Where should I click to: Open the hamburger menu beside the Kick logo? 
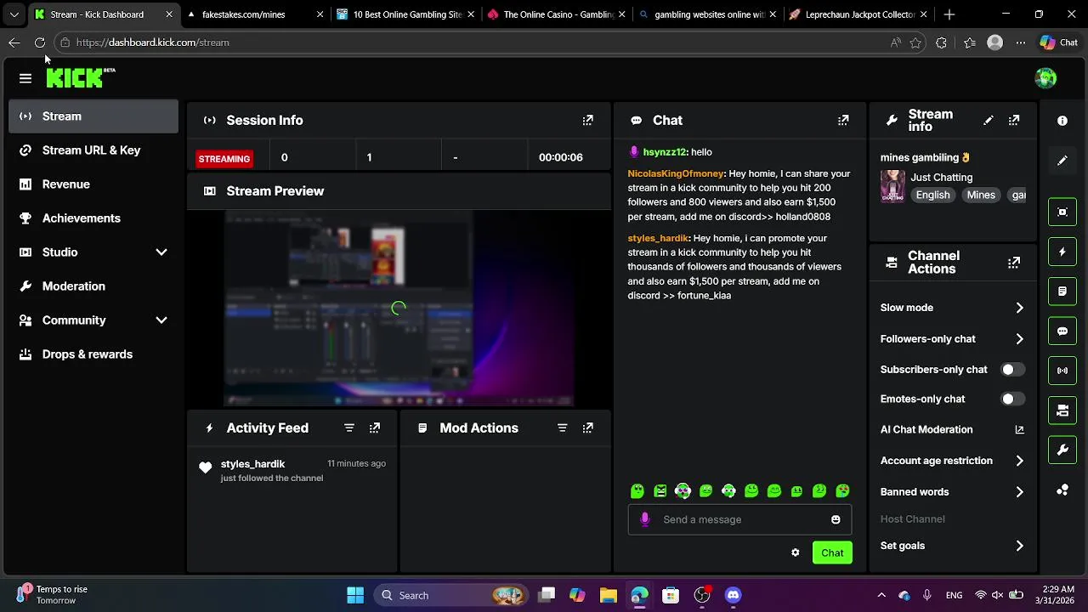25,78
